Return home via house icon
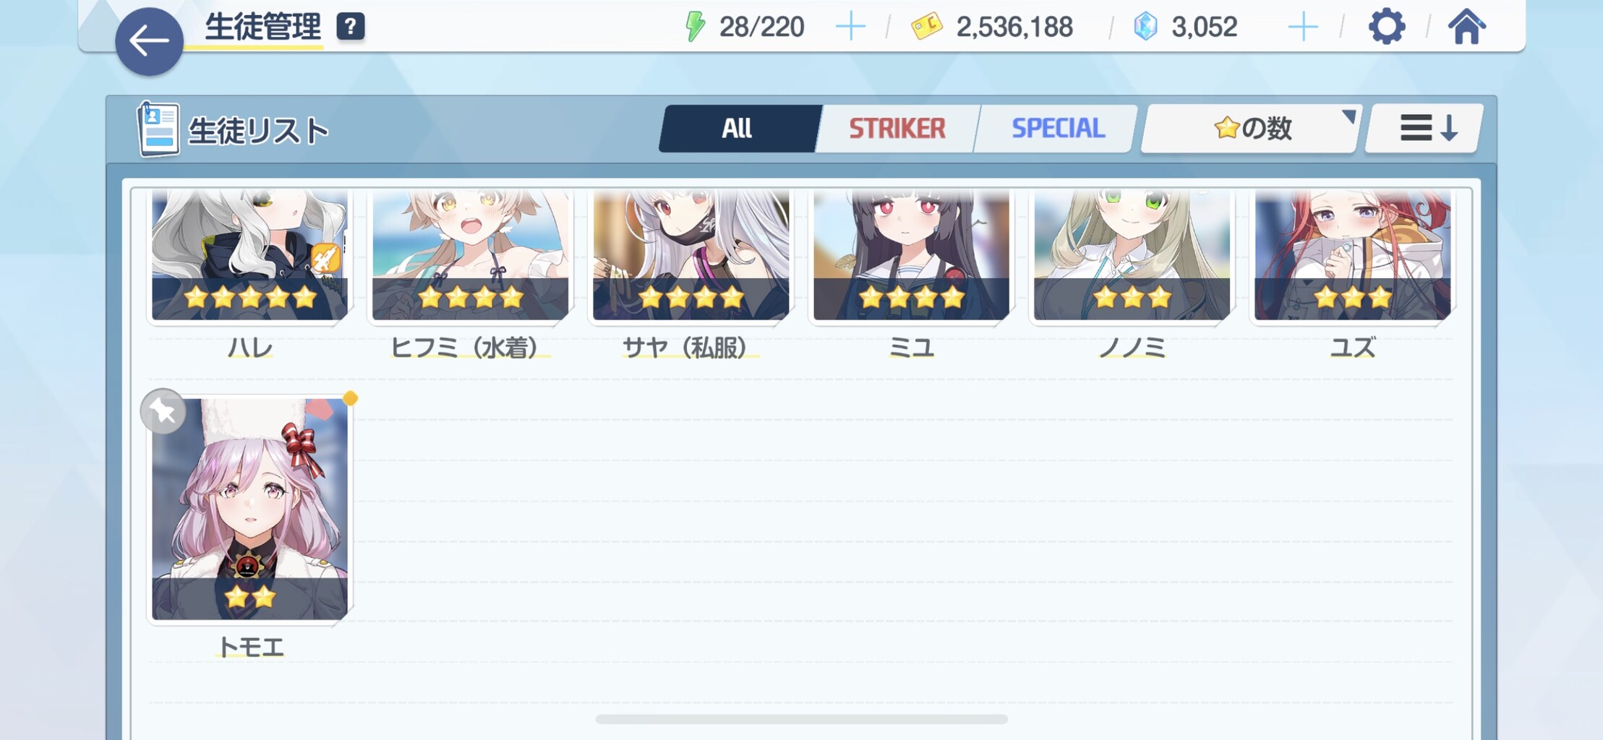 click(x=1466, y=27)
